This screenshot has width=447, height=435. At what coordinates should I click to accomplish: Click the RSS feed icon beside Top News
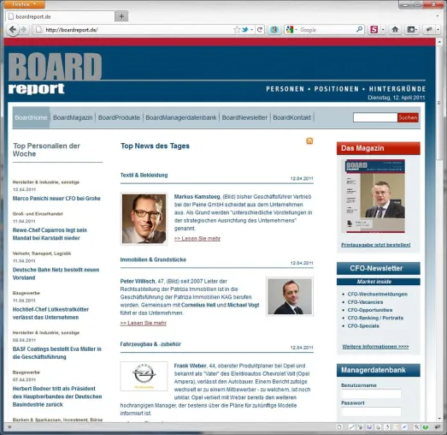click(x=309, y=140)
